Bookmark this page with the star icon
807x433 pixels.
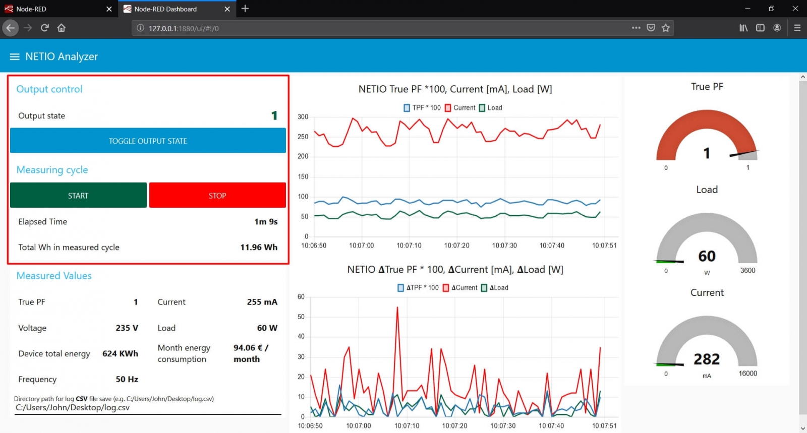(x=666, y=28)
